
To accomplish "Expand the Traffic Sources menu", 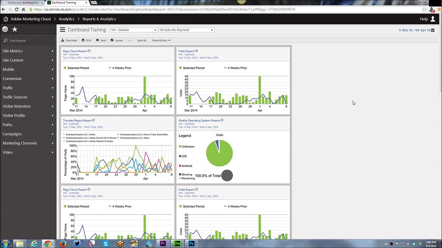I will pyautogui.click(x=28, y=97).
